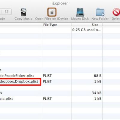
Task: Click the 34 kB size value
Action: 97,93
